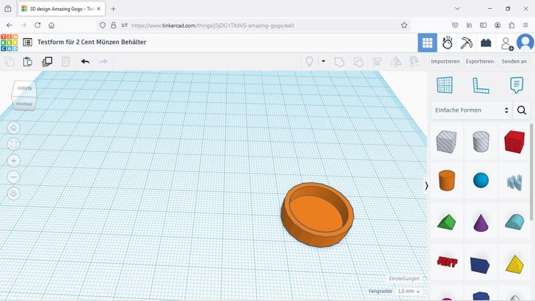
Task: Zoom out with the minus button
Action: [13, 177]
